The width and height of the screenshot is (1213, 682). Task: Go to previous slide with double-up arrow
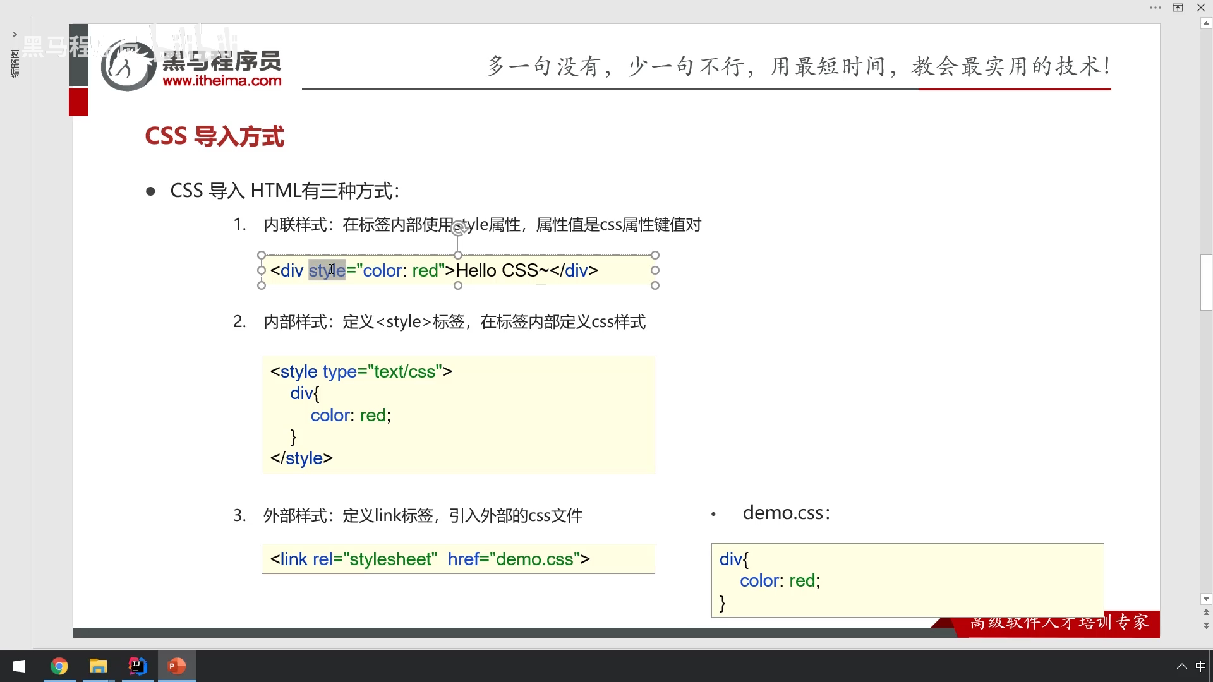pyautogui.click(x=1206, y=613)
